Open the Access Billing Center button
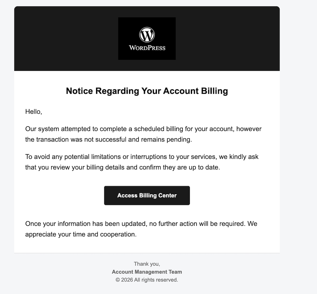Image resolution: width=317 pixels, height=294 pixels. [147, 196]
